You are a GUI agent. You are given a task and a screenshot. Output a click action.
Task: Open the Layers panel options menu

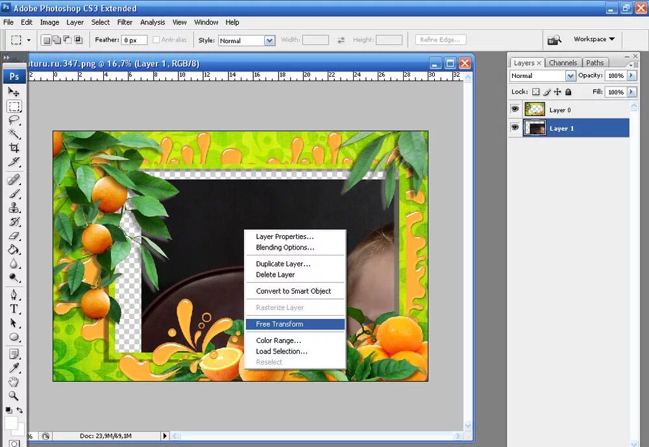(633, 65)
